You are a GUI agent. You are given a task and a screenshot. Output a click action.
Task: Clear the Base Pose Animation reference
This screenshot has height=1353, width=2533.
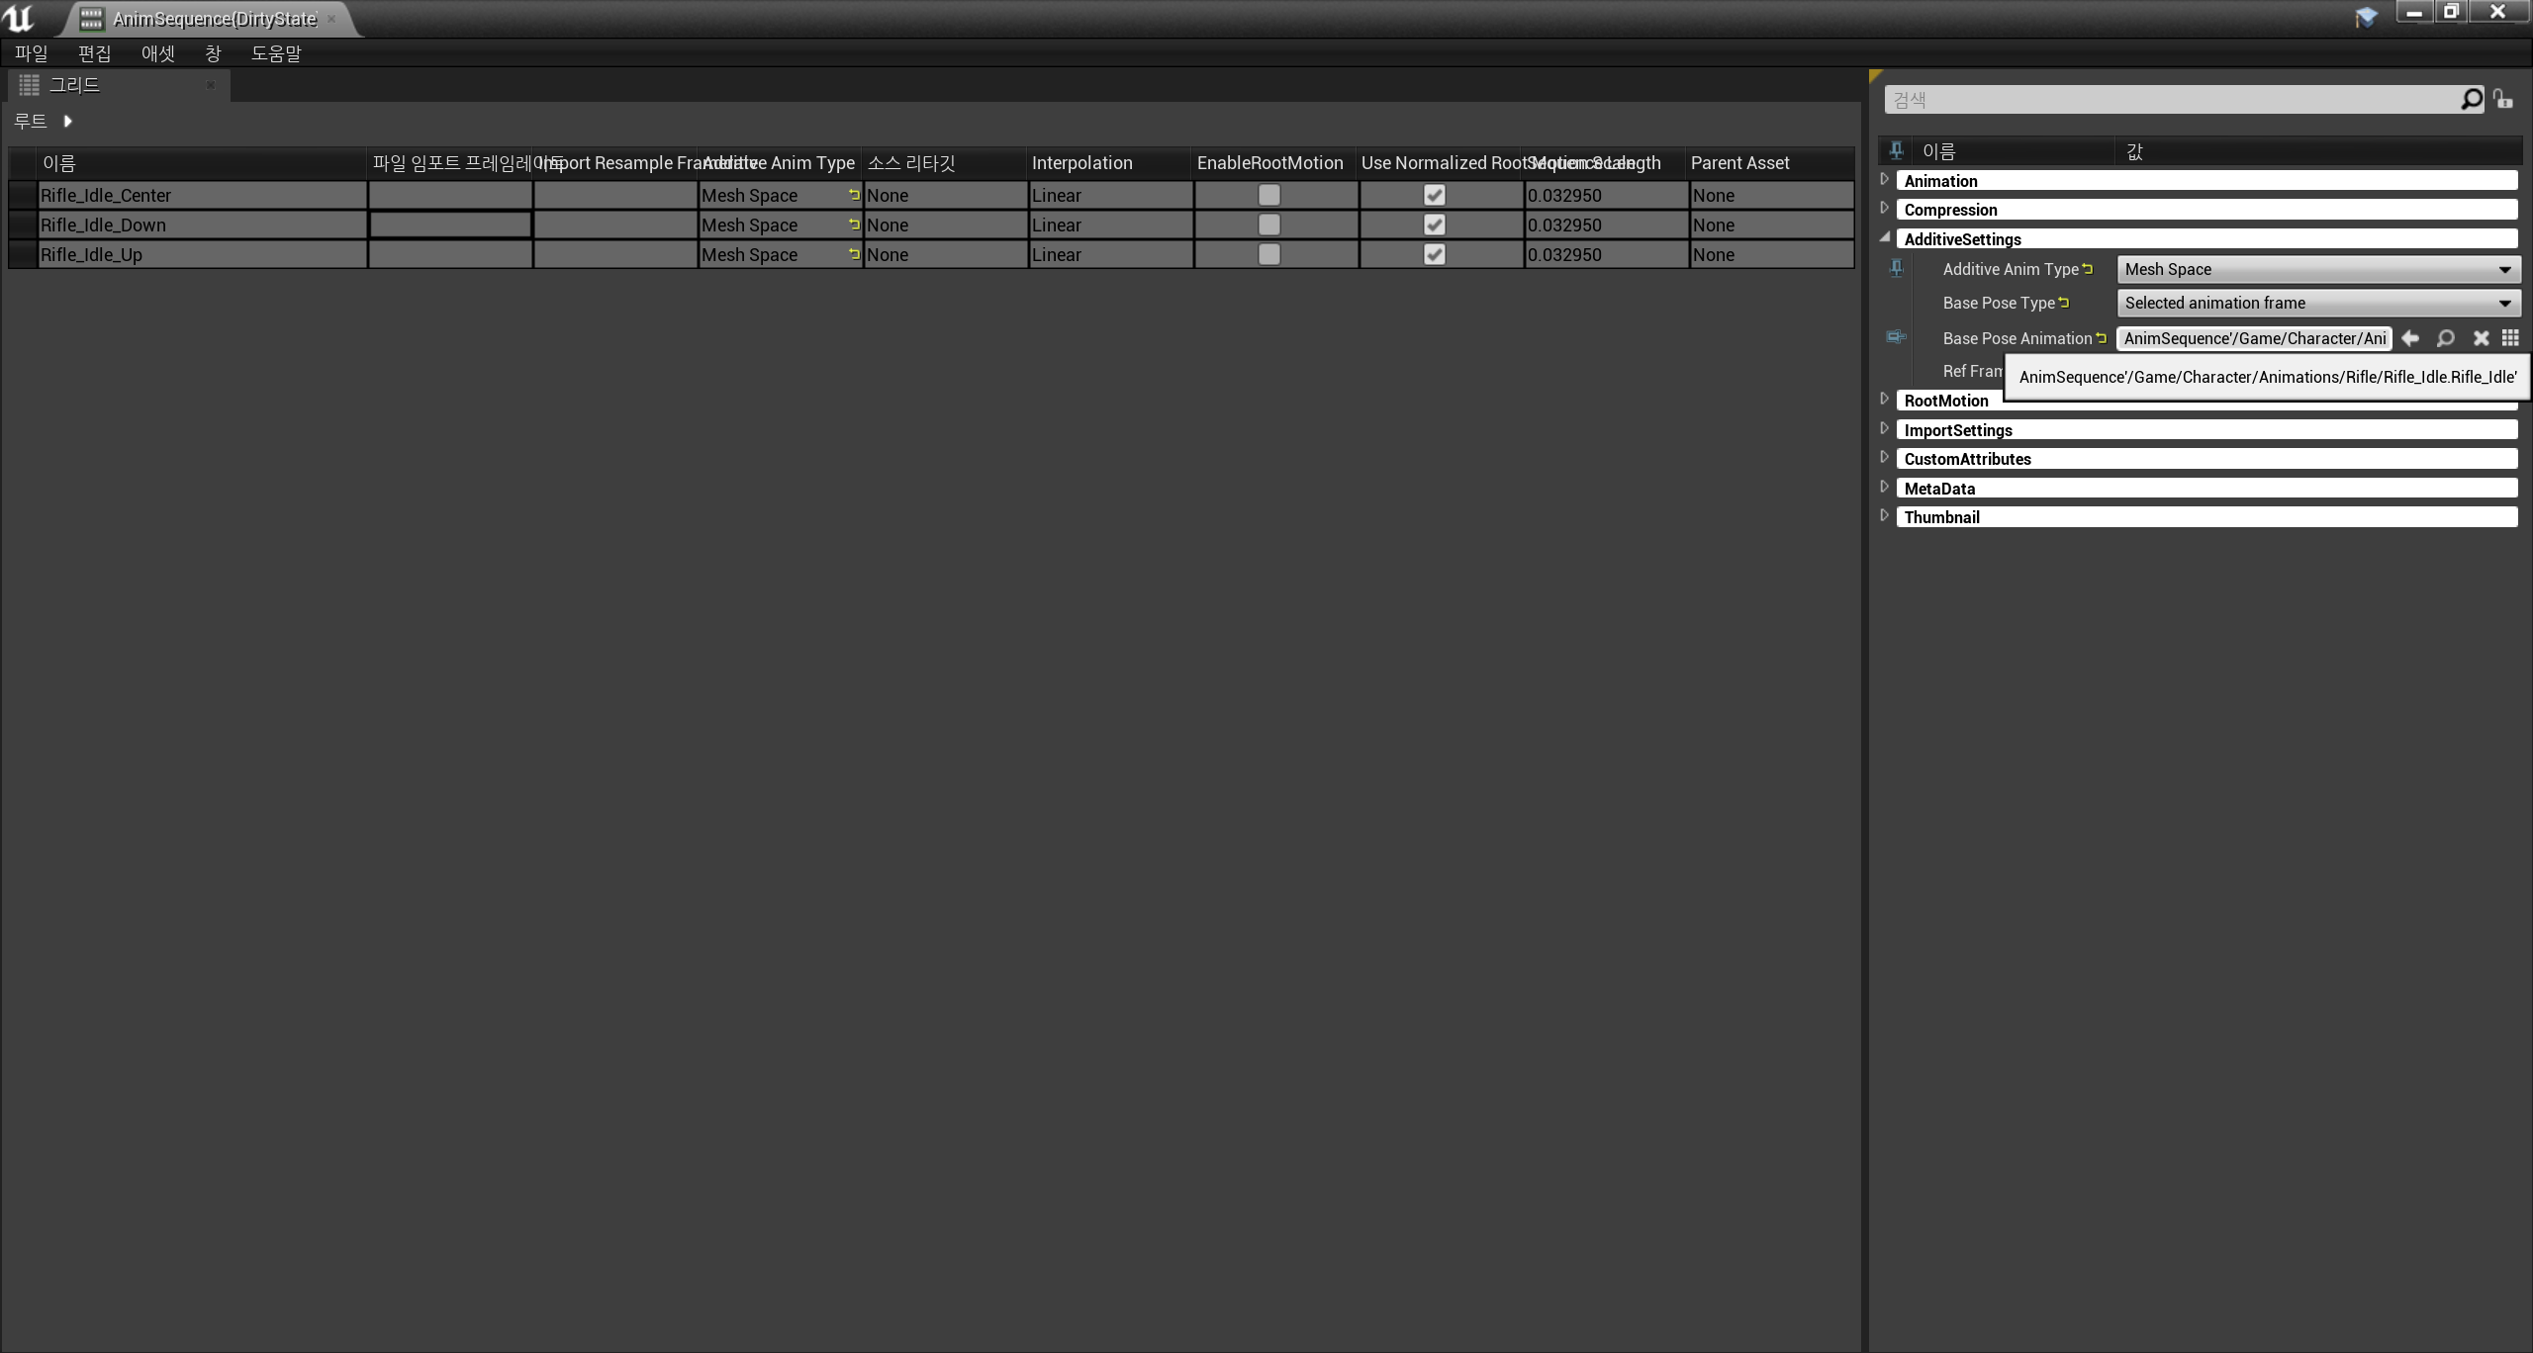pos(2481,338)
